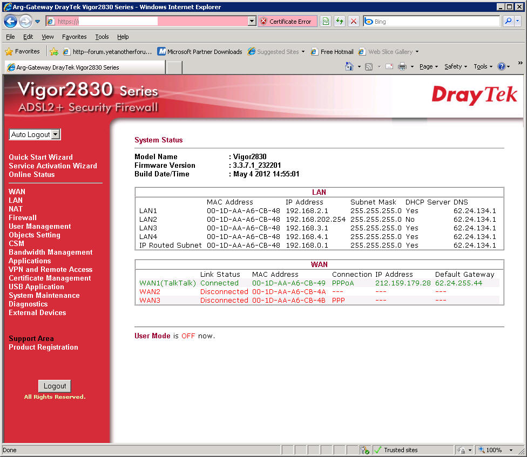Expand Bandwidth Management menu in sidebar
The height and width of the screenshot is (457, 527).
tap(50, 252)
